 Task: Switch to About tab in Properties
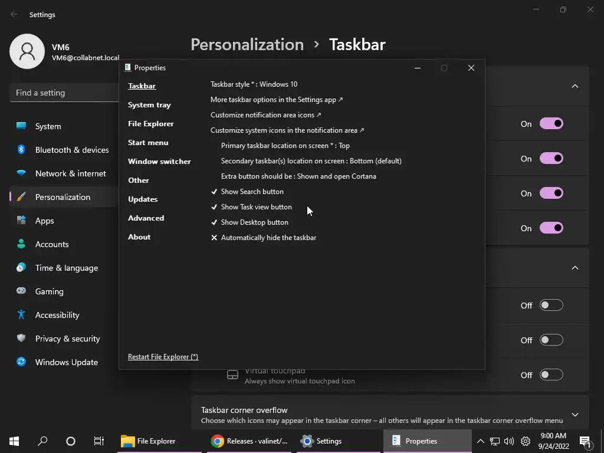pyautogui.click(x=139, y=237)
